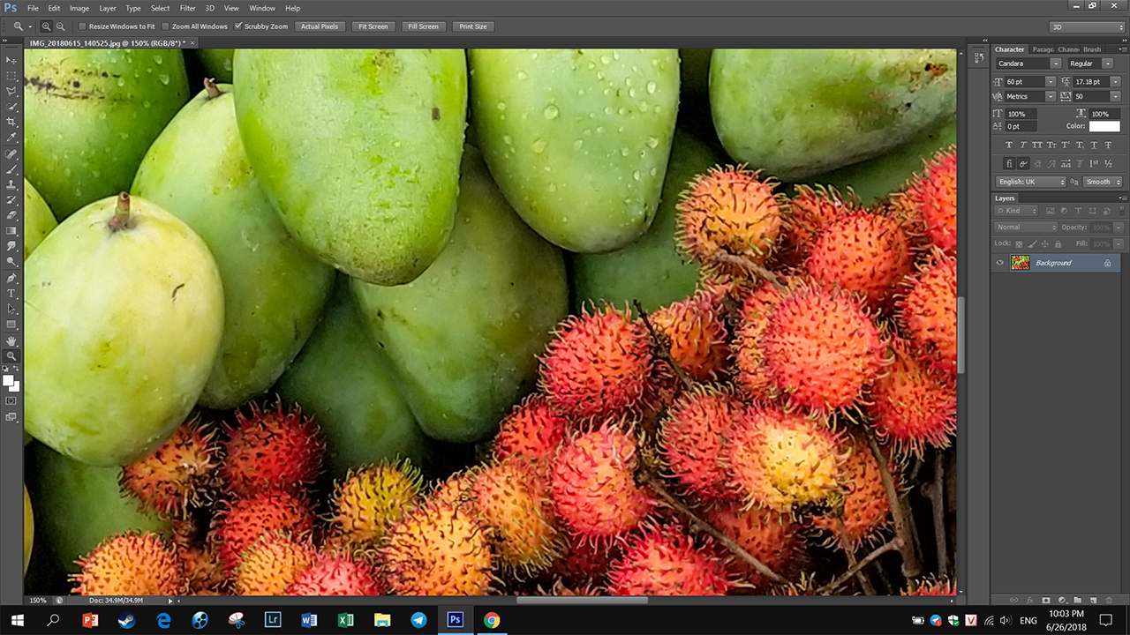Select the Horizontal Type tool
This screenshot has width=1130, height=635.
point(11,292)
